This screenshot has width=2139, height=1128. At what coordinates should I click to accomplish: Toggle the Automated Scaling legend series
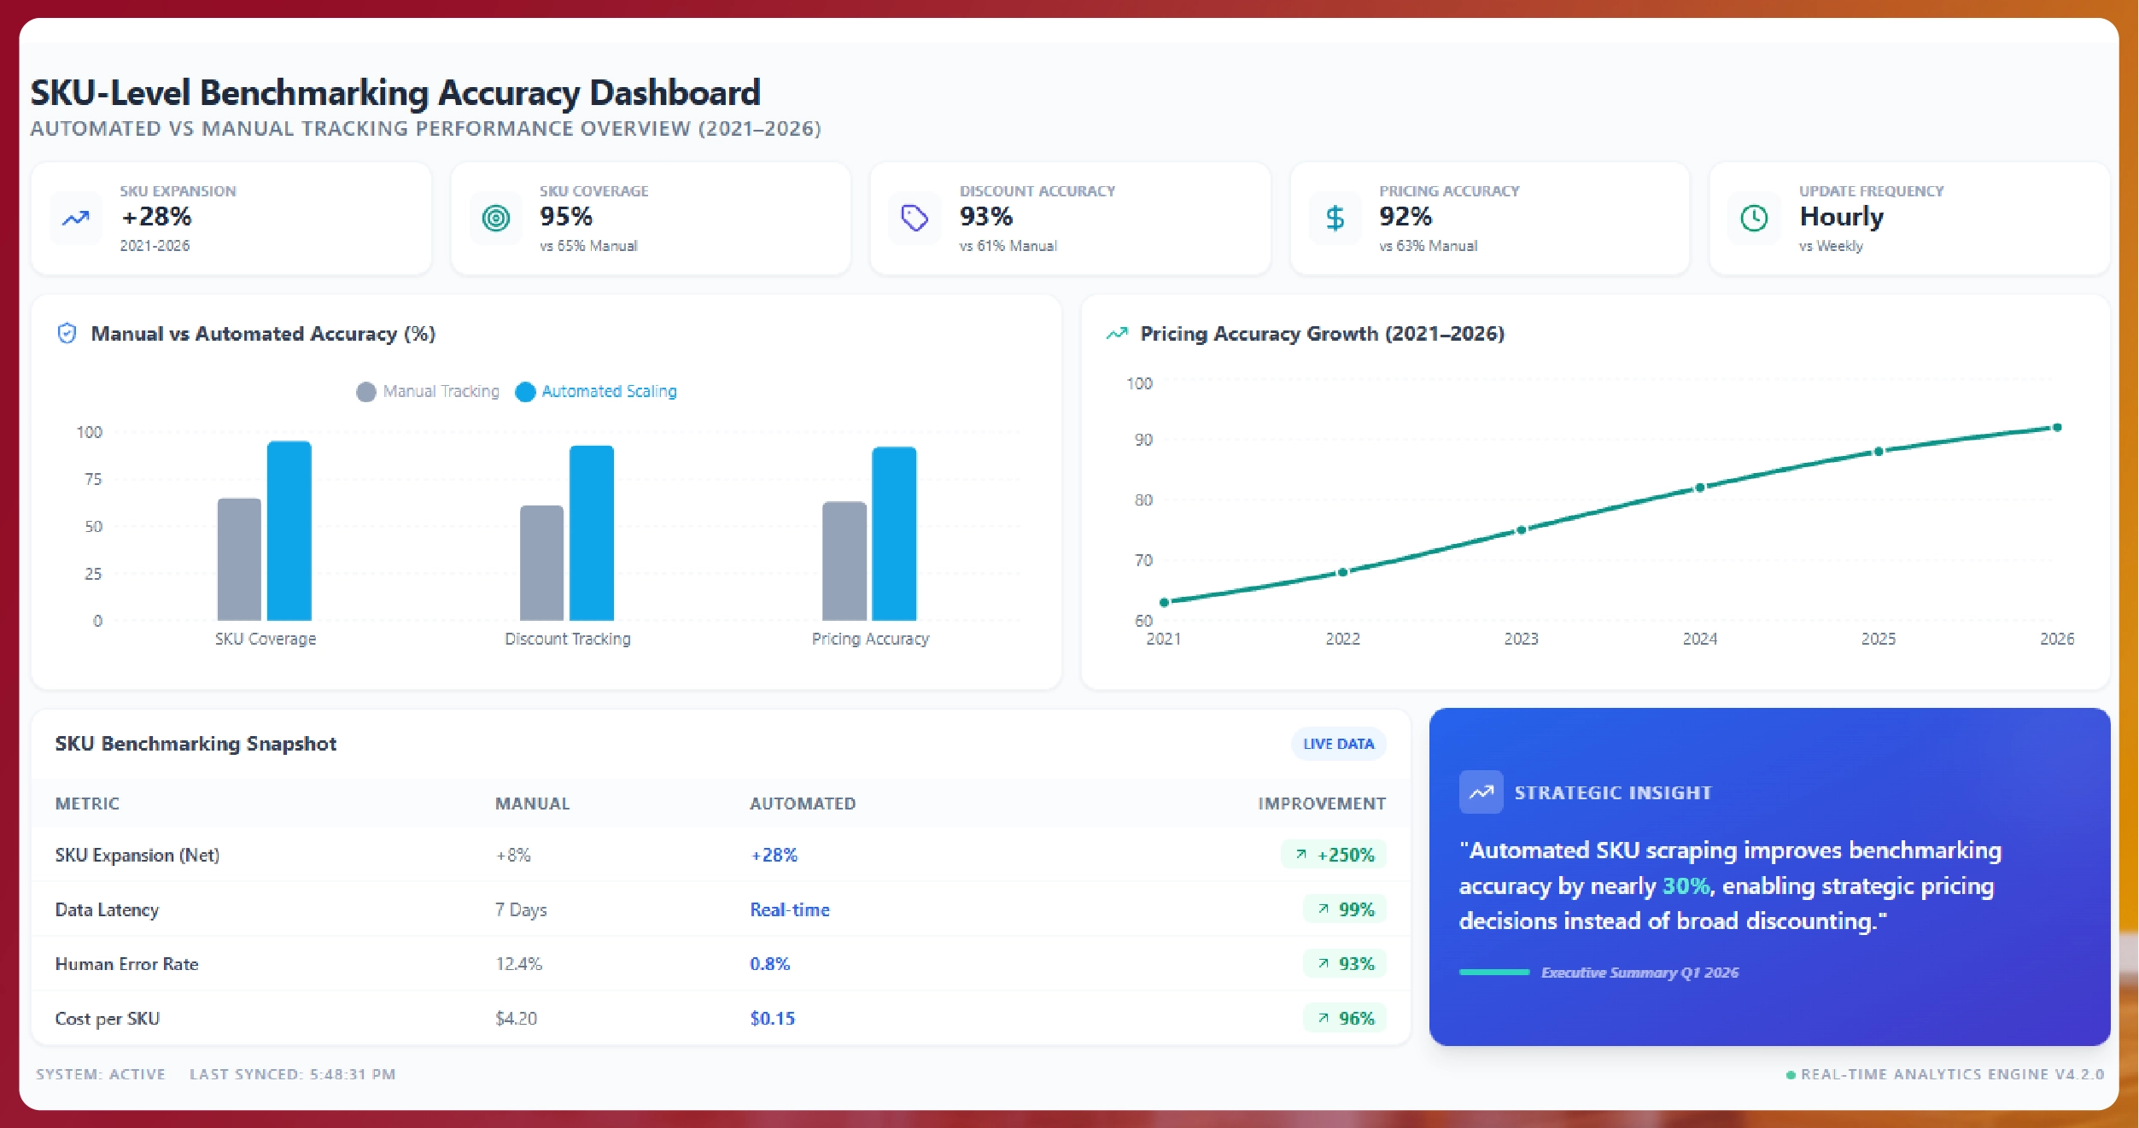596,391
